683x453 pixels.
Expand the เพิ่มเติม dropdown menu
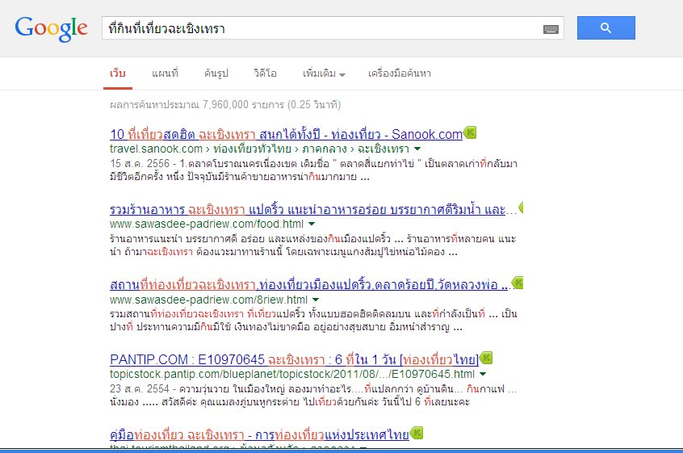click(324, 73)
